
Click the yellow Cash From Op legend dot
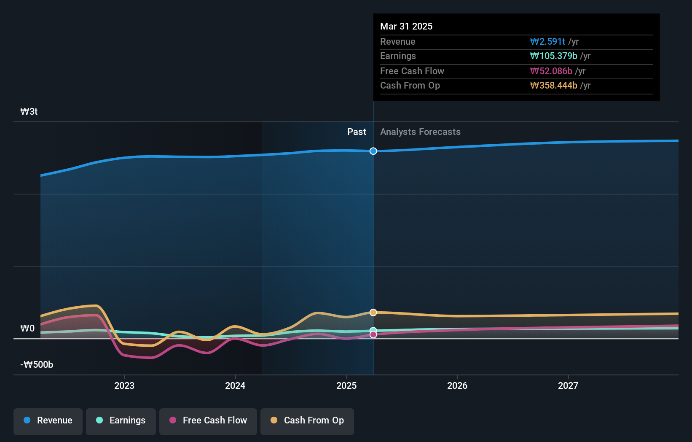coord(274,420)
